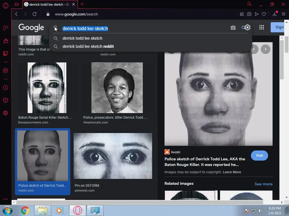
Task: Open Extensions cube icon in sidebar
Action: tap(6, 100)
